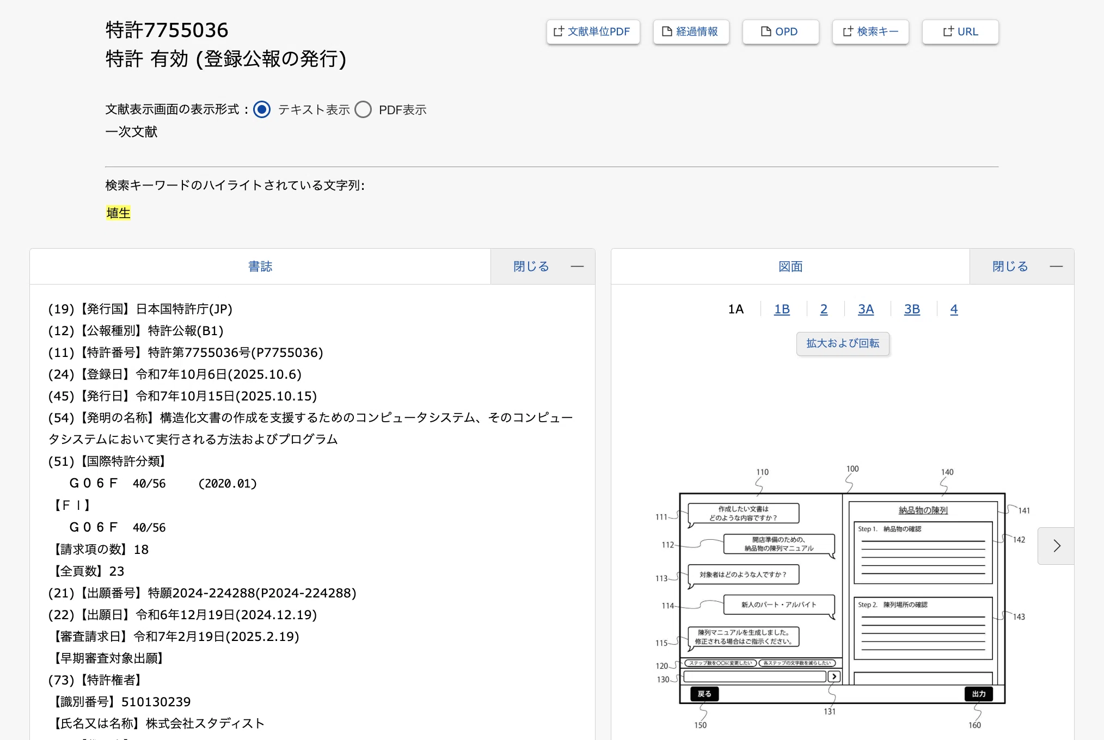Image resolution: width=1104 pixels, height=740 pixels.
Task: Switch to drawing 3B
Action: point(912,310)
